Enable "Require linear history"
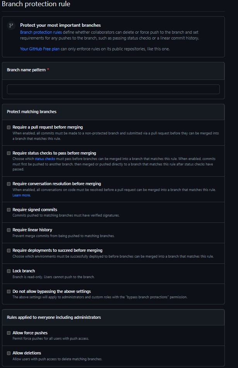The height and width of the screenshot is (368, 238). click(x=9, y=230)
